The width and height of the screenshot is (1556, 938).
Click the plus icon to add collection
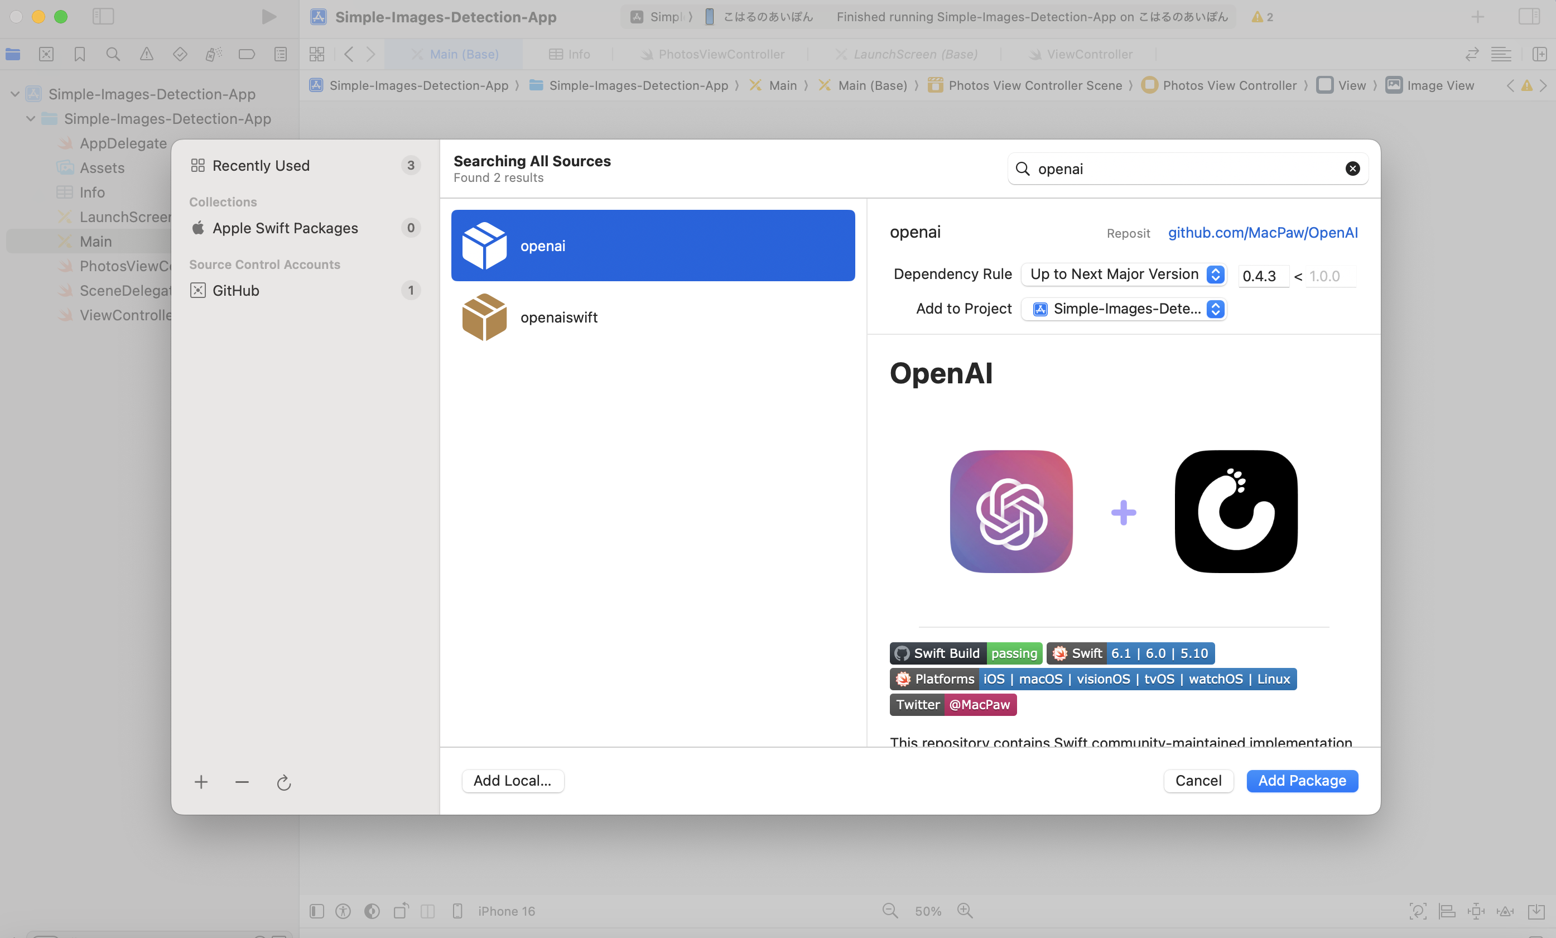(x=201, y=782)
